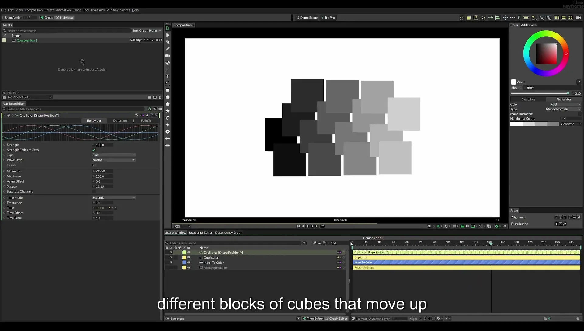
Task: Open the Animation menu
Action: pos(63,10)
